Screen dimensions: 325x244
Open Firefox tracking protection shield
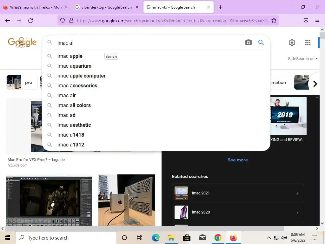click(63, 21)
